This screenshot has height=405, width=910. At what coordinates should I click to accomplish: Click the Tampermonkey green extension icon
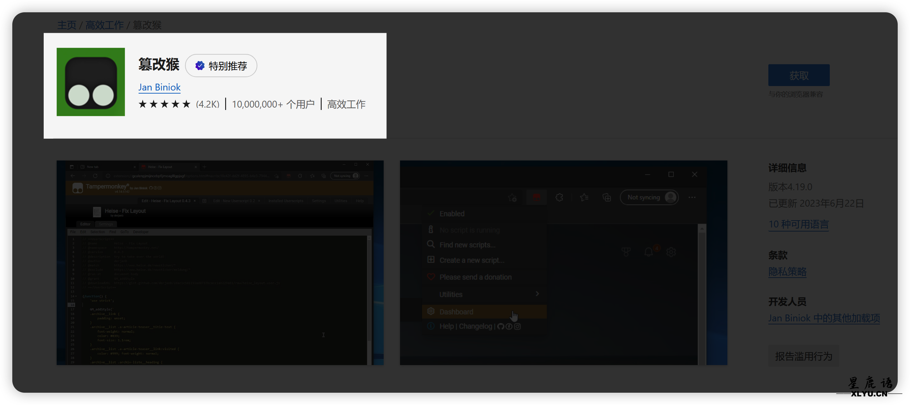(x=90, y=82)
